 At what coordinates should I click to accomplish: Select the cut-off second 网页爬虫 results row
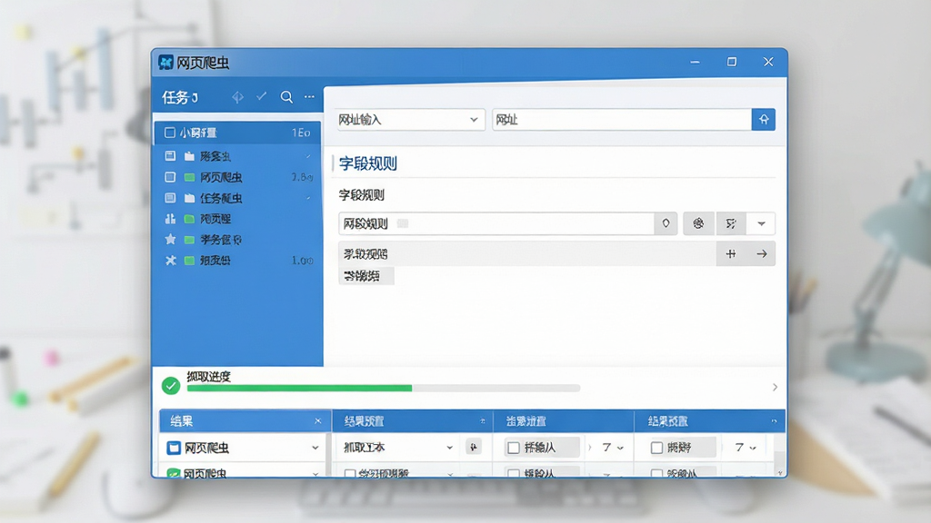244,472
